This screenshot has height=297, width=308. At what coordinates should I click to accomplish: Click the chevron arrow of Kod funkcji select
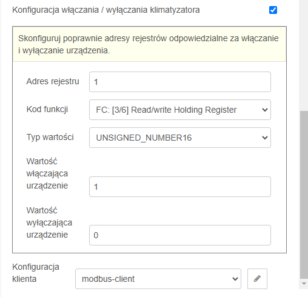coord(264,110)
